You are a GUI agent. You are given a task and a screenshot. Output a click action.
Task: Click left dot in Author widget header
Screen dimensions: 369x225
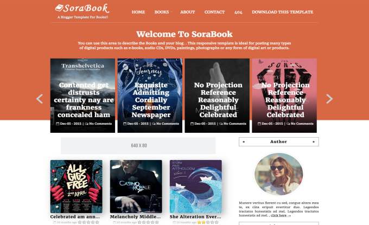[244, 142]
